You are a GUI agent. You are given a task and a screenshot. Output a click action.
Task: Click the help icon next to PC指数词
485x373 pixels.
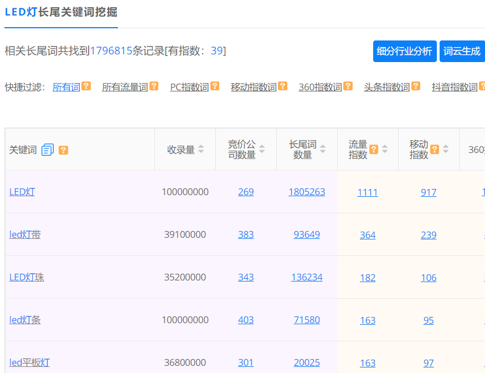pos(215,86)
